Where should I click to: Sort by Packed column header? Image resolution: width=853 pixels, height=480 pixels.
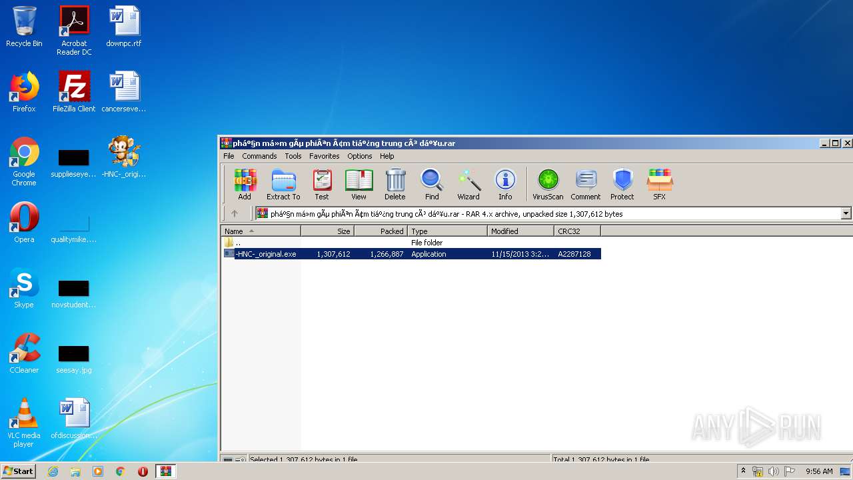pos(381,231)
